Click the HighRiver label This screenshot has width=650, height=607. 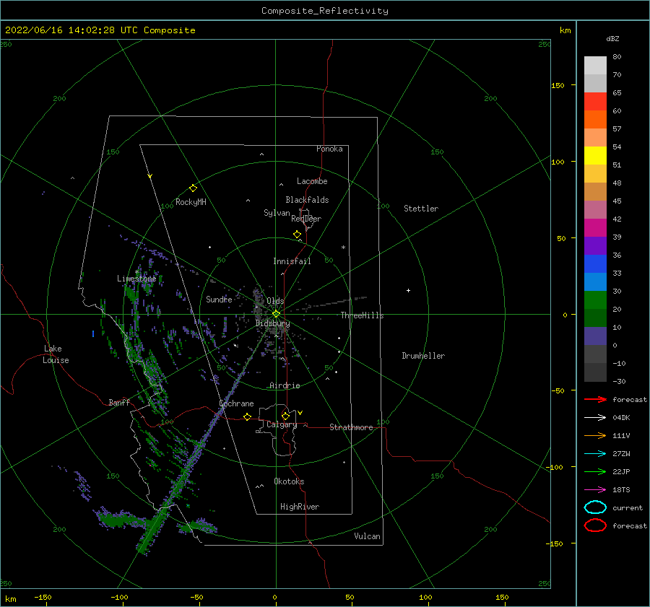point(300,507)
